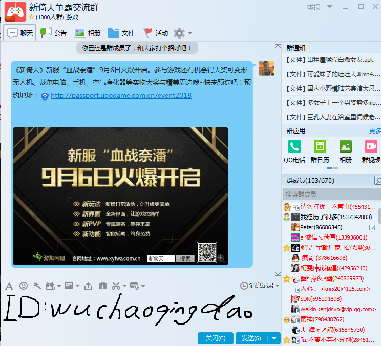Open the emoji smiley picker
This screenshot has width=381, height=346.
click(24, 286)
